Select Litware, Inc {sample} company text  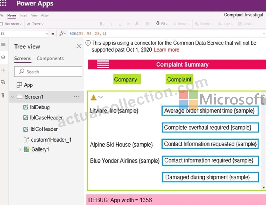click(114, 111)
